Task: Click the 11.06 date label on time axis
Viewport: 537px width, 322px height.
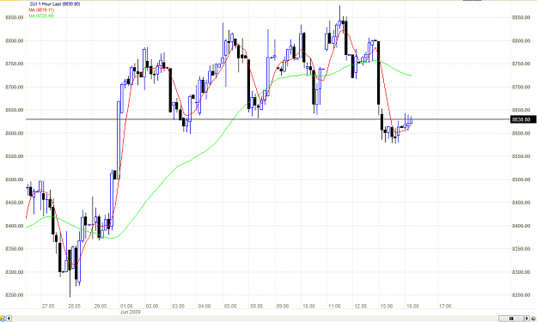Action: coord(334,306)
